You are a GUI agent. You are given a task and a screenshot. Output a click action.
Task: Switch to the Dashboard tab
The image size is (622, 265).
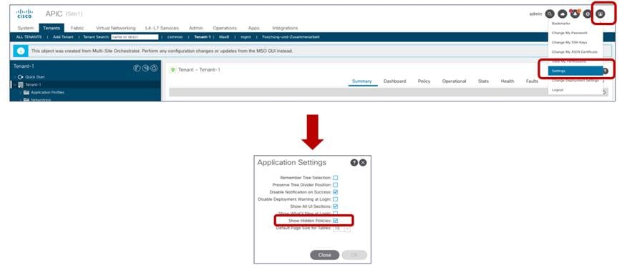coord(394,81)
